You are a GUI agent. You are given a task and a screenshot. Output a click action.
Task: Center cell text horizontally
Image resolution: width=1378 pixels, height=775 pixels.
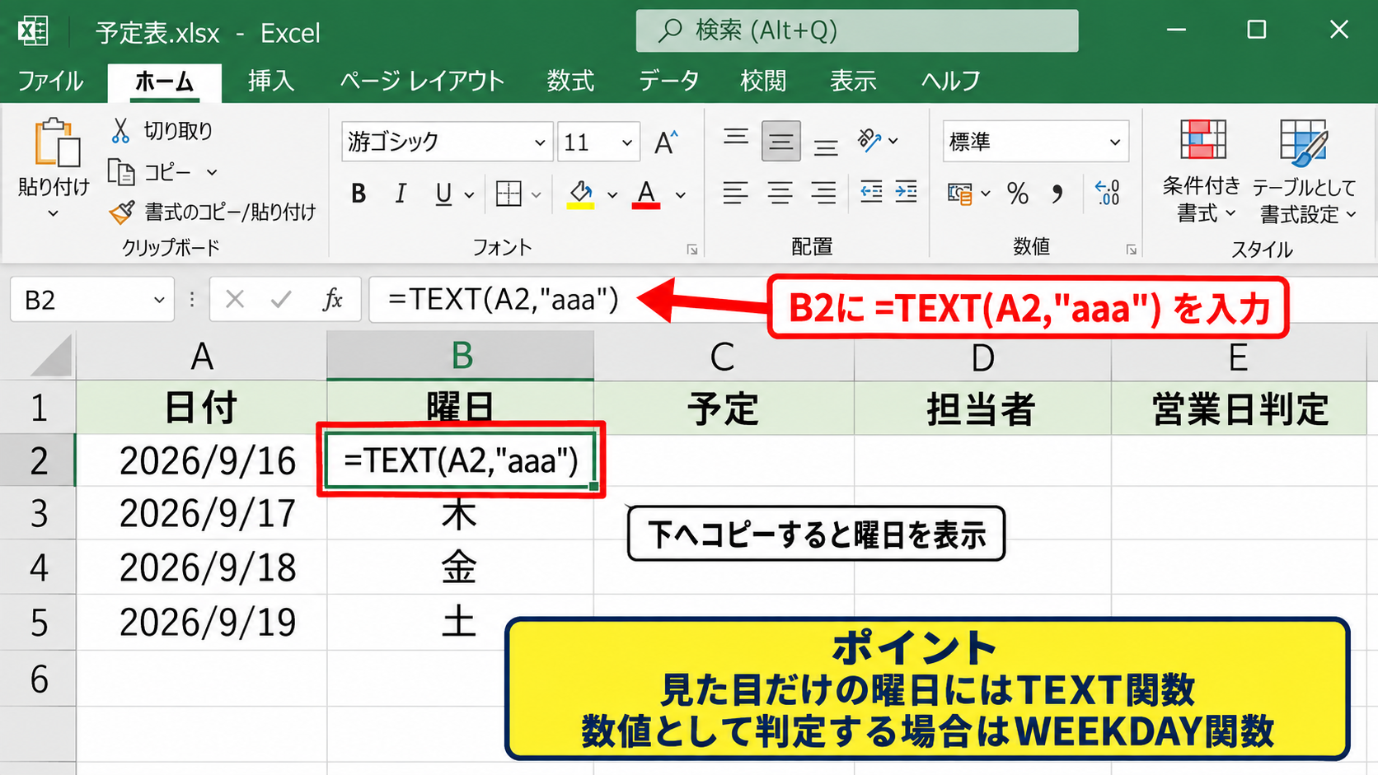pyautogui.click(x=780, y=194)
